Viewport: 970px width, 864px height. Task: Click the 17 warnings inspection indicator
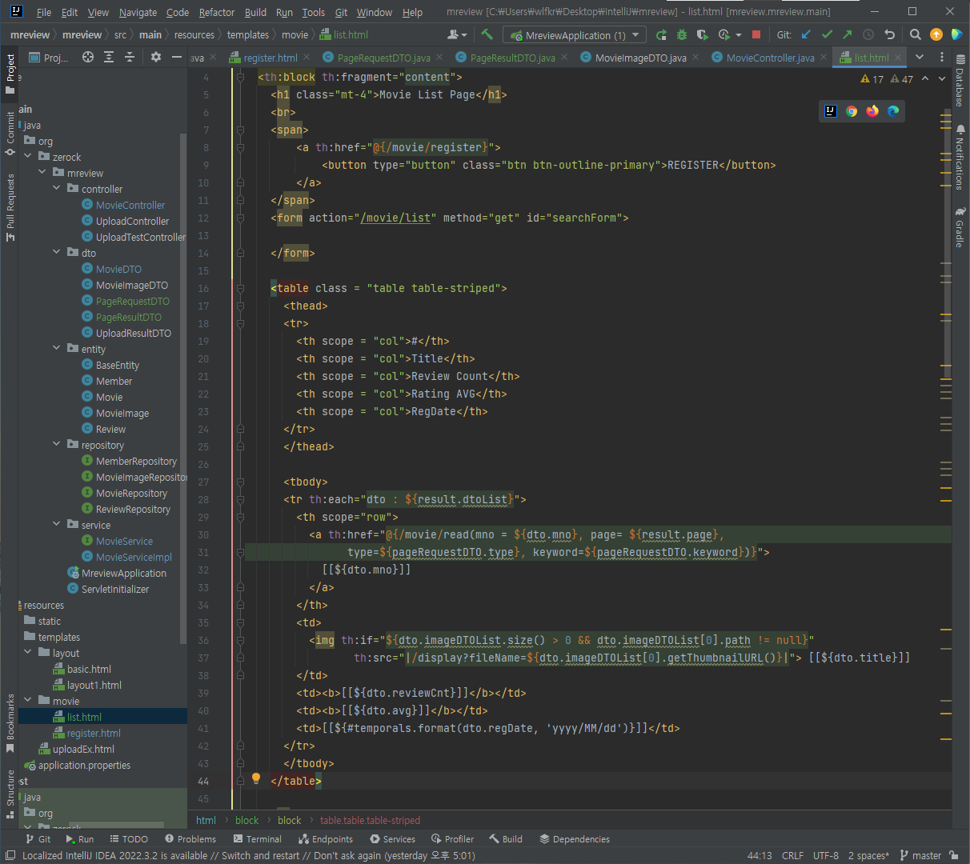click(x=872, y=79)
